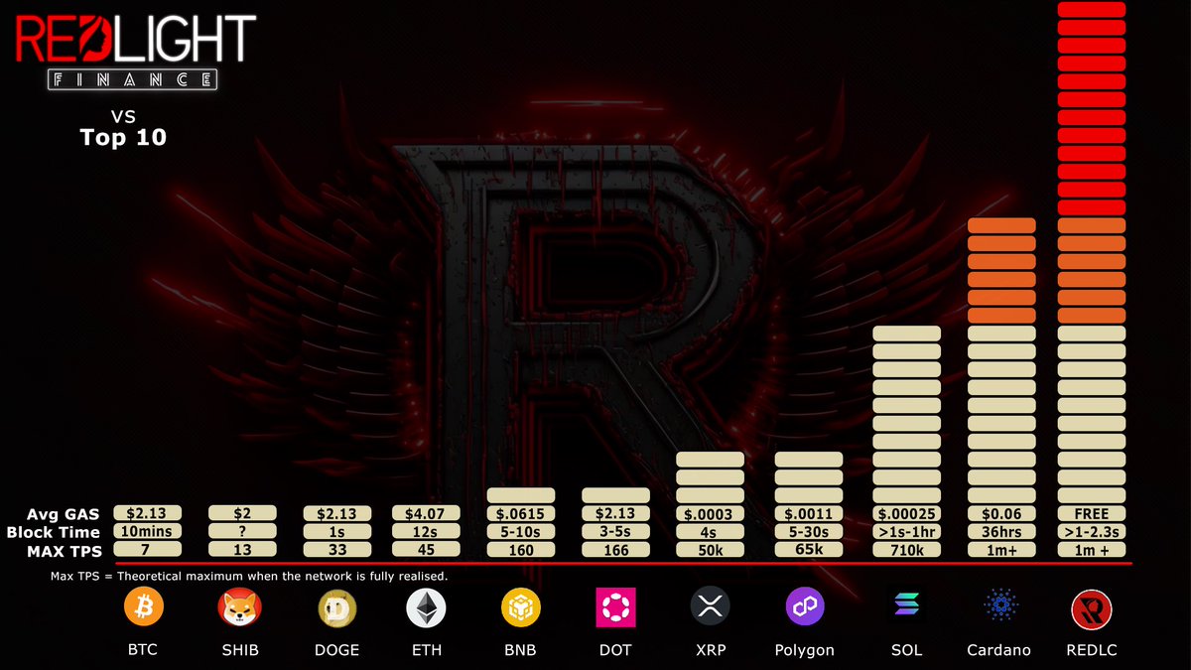Click the XRP ticker label
1191x670 pixels.
(711, 650)
